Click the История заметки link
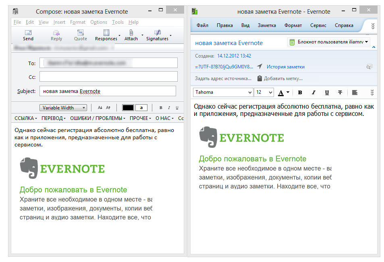This screenshot has height=262, width=384. 285,67
